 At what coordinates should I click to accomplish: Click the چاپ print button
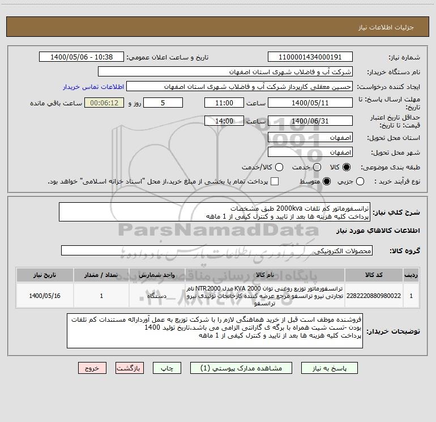[167, 368]
